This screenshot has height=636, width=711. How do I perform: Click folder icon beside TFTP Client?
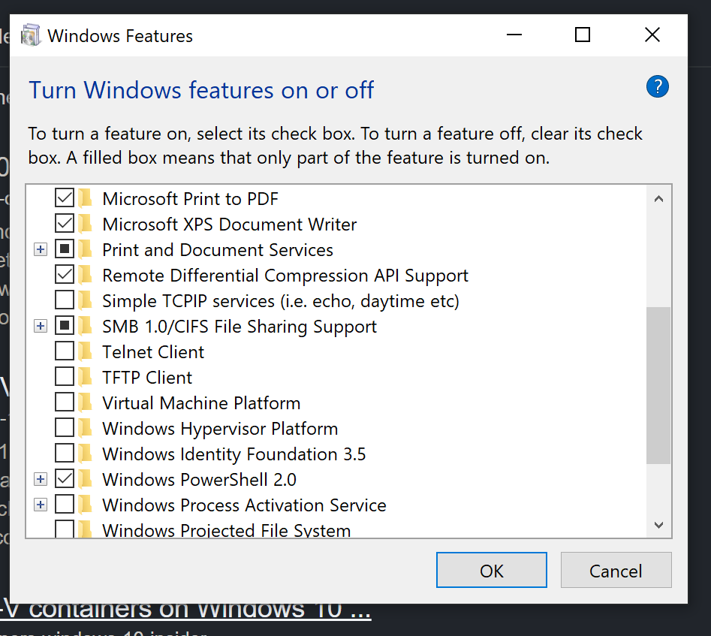[x=86, y=377]
